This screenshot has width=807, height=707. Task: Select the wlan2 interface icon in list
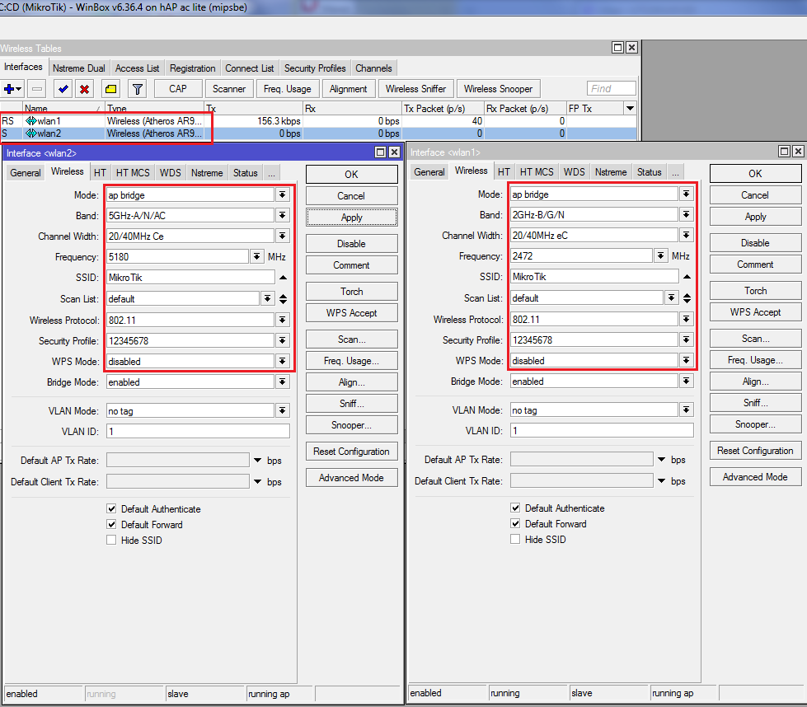[31, 133]
